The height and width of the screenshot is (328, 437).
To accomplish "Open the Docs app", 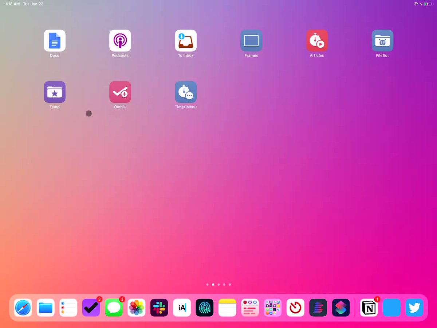I will [55, 40].
